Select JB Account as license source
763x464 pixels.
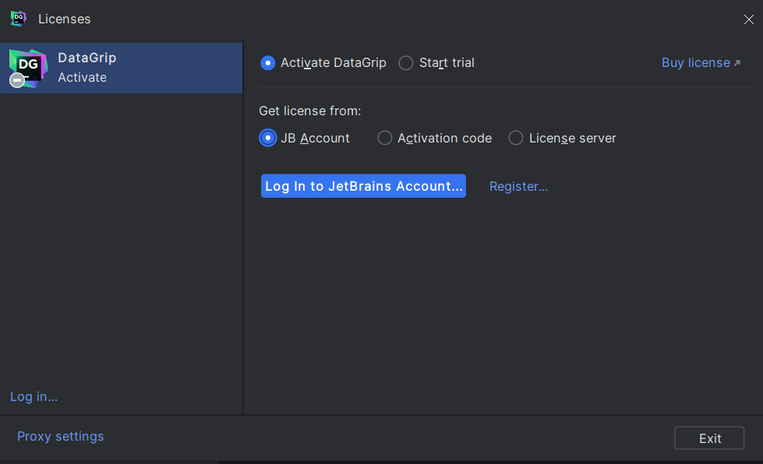click(x=268, y=138)
